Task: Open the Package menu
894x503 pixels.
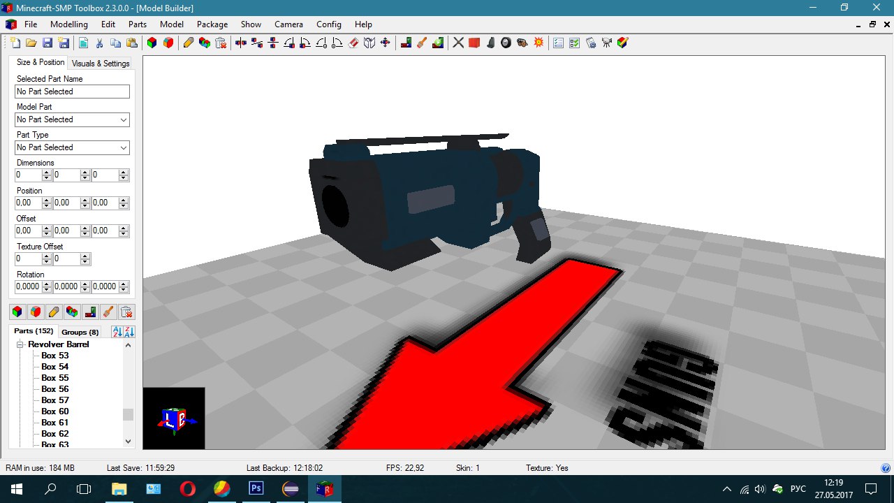Action: (x=212, y=24)
